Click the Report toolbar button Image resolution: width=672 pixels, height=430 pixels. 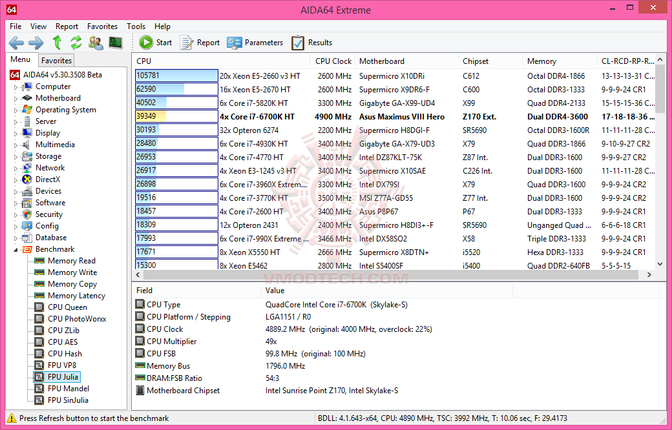coord(200,43)
